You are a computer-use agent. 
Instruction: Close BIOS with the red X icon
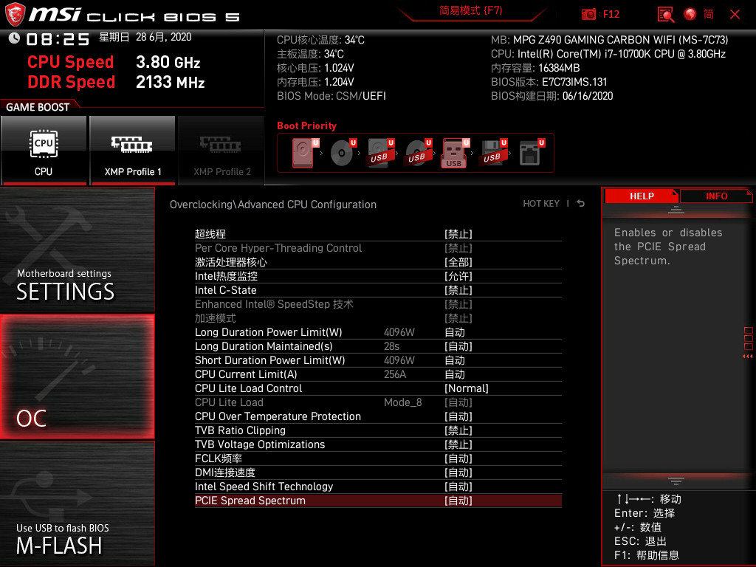(x=735, y=14)
